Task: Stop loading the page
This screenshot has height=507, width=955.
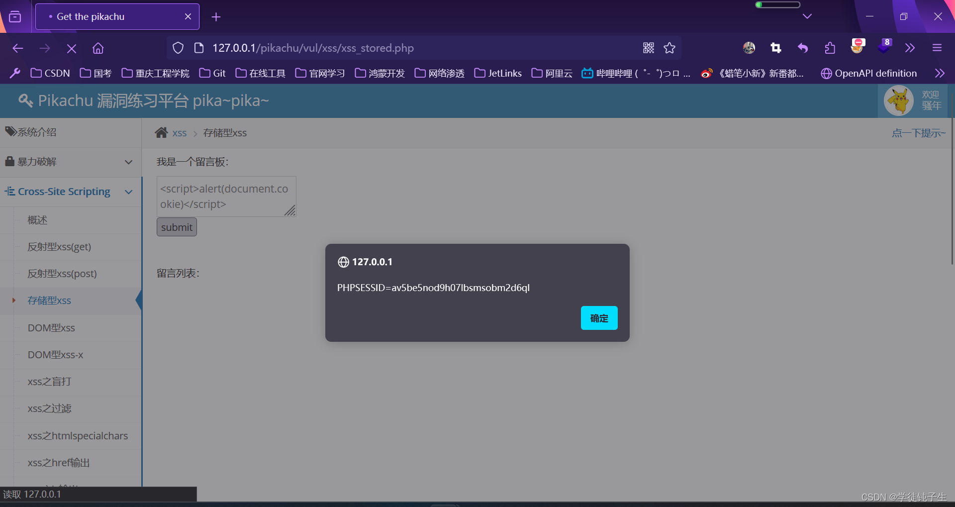Action: 72,48
